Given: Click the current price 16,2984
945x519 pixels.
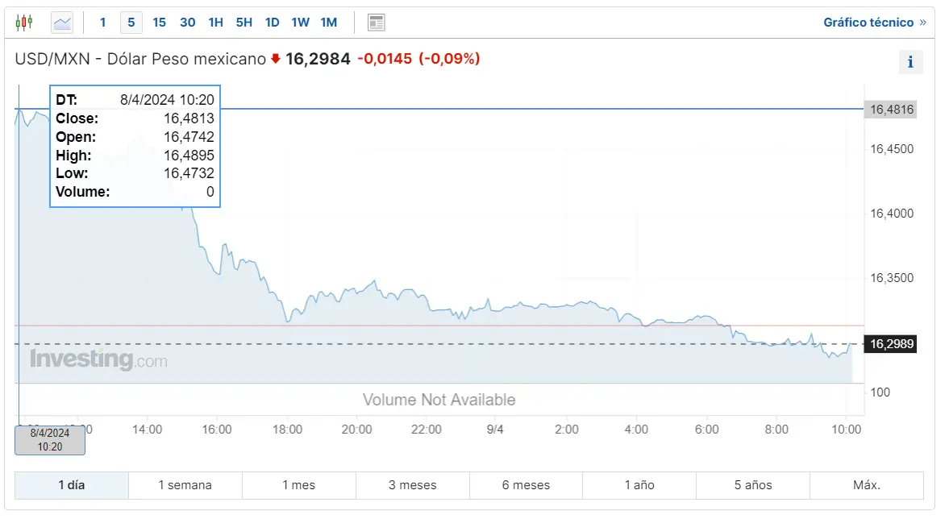Looking at the screenshot, I should tap(318, 59).
